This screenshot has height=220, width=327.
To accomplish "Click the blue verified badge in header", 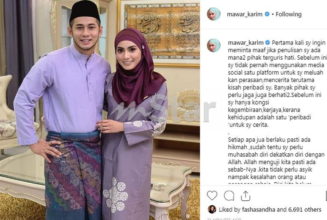I will coord(267,14).
